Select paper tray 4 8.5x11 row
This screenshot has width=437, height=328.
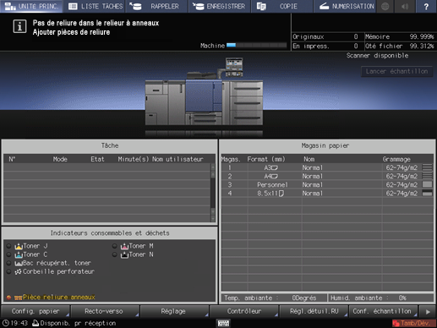(x=327, y=194)
